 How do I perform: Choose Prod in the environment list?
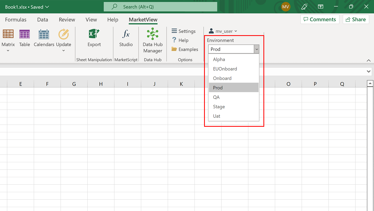pos(234,88)
